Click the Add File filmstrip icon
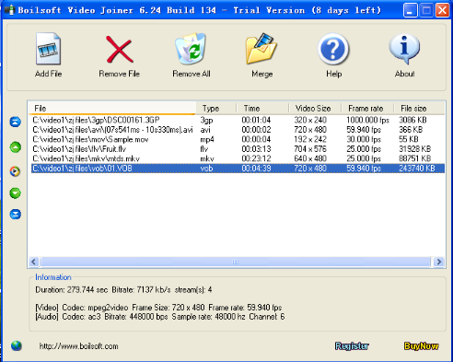This screenshot has height=362, width=453. [x=48, y=49]
